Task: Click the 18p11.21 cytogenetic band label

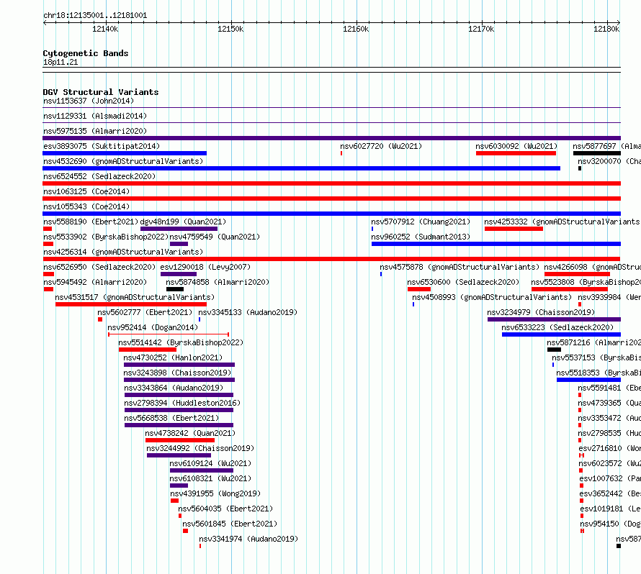Action: (x=60, y=62)
